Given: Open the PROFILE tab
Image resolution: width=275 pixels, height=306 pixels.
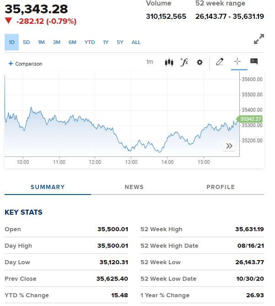Looking at the screenshot, I should (x=221, y=187).
